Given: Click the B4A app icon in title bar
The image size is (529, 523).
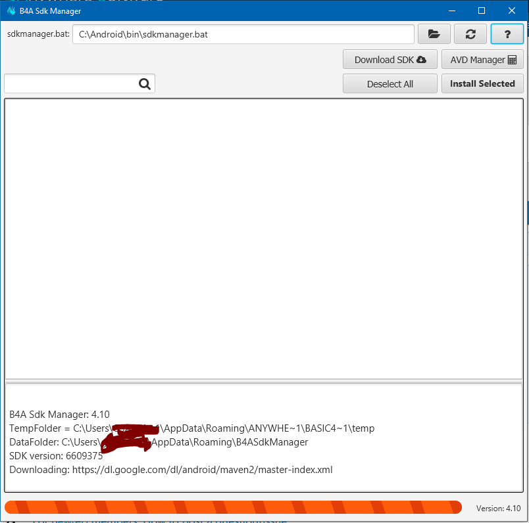Looking at the screenshot, I should coord(11,11).
